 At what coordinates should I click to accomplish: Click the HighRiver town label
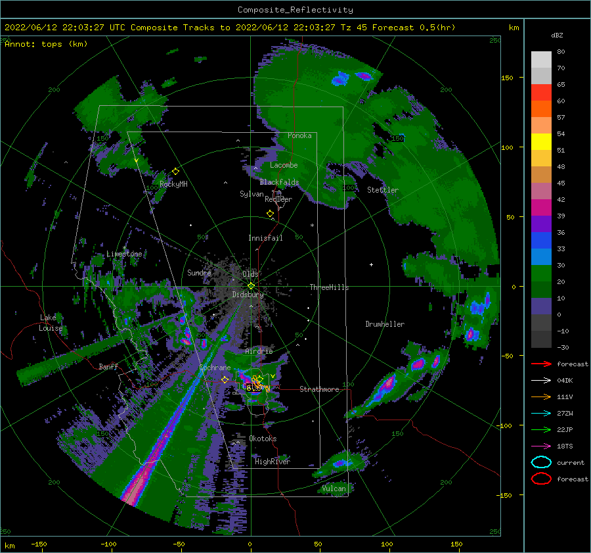point(273,462)
